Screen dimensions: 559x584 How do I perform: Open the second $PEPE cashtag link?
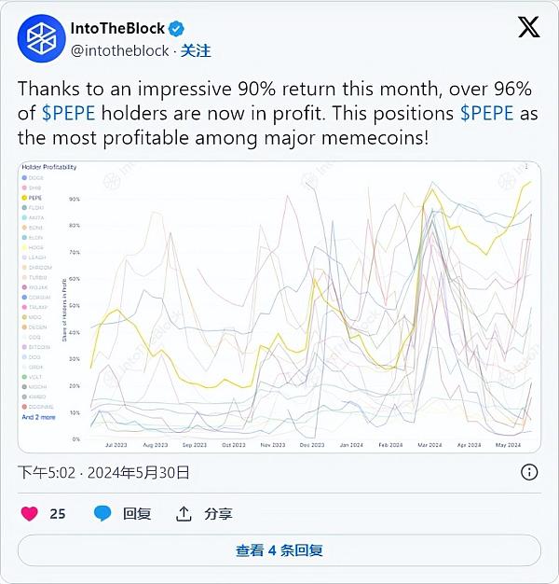point(490,113)
